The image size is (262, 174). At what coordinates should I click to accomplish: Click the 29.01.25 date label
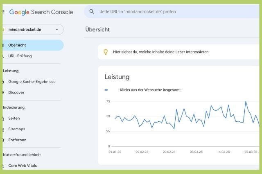tap(115, 152)
